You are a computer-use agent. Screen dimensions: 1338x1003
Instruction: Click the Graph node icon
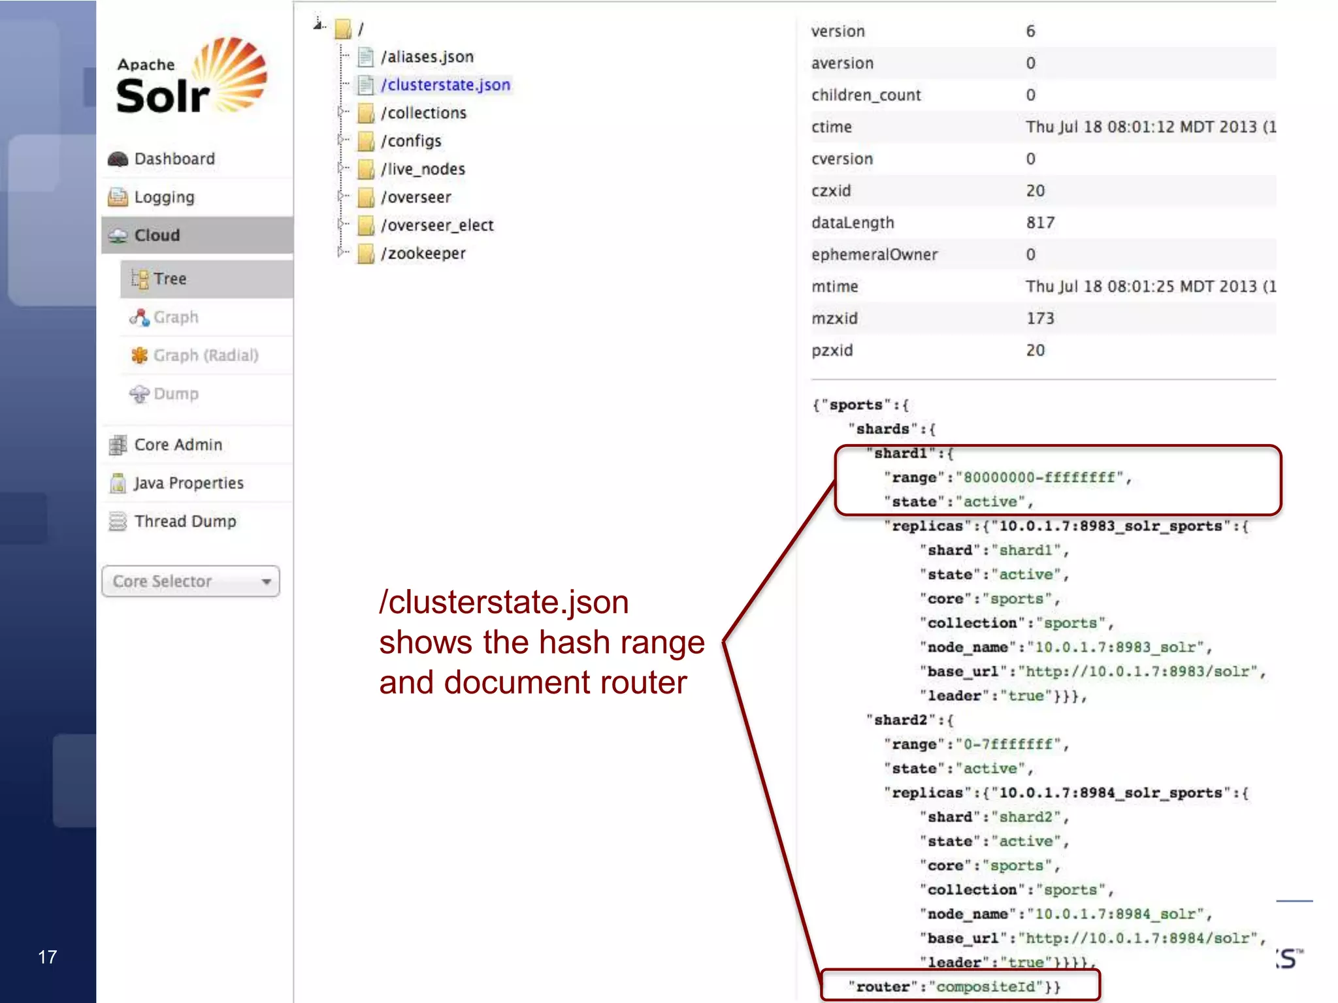[x=139, y=317]
